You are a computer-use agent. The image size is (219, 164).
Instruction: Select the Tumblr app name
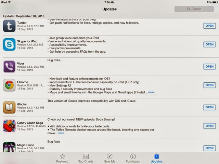(x=22, y=23)
